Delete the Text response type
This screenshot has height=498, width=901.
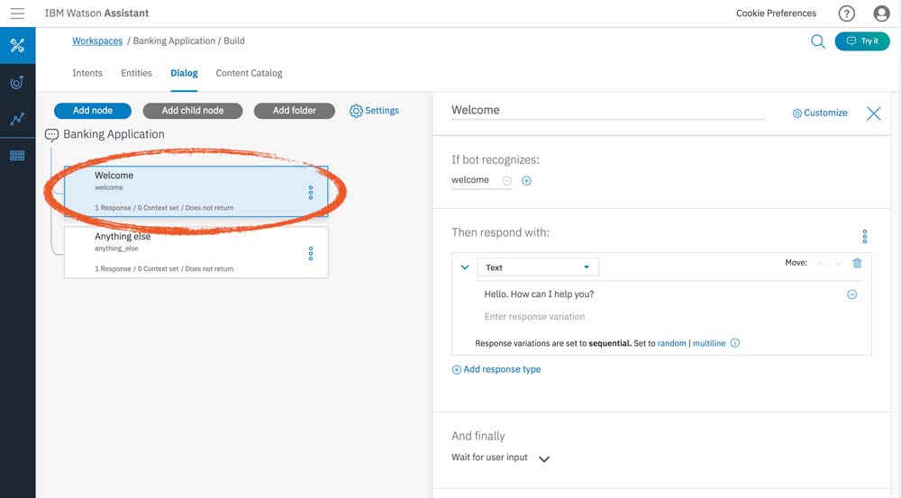point(857,263)
